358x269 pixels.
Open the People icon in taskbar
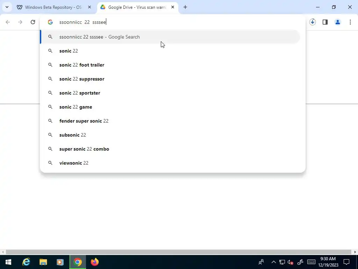[x=261, y=262]
